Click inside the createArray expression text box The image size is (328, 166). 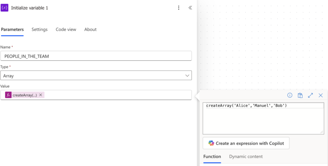[x=263, y=119]
